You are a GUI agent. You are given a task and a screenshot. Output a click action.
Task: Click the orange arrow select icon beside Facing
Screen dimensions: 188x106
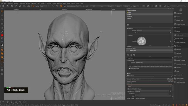pyautogui.click(x=33, y=6)
